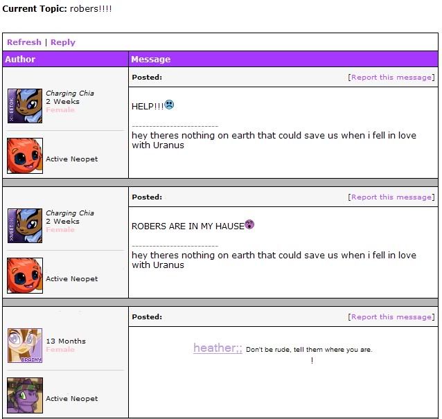Click the purple Krawk pet image in third post

click(x=25, y=395)
